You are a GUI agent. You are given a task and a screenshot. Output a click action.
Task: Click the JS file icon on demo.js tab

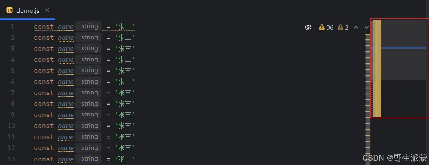(x=10, y=10)
